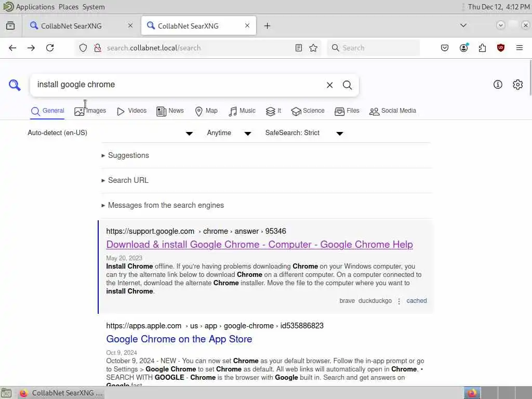The width and height of the screenshot is (532, 399).
Task: Select the Science search category
Action: tap(308, 111)
